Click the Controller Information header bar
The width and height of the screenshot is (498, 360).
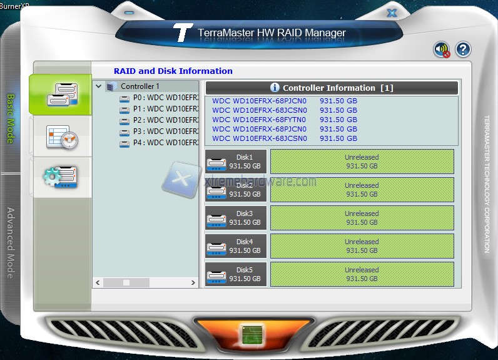point(332,88)
